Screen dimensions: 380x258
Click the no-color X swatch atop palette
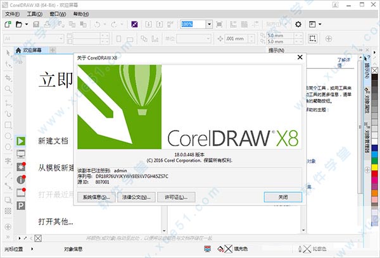point(374,70)
